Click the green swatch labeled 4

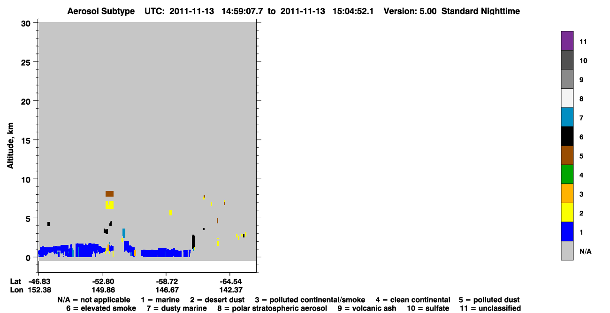pyautogui.click(x=567, y=175)
